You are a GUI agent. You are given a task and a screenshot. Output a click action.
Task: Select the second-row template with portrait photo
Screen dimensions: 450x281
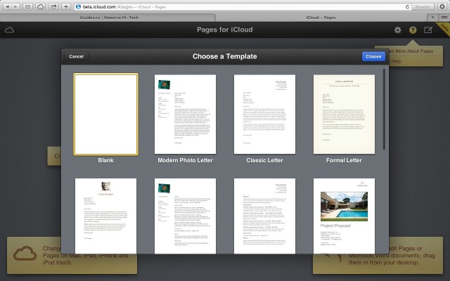pyautogui.click(x=106, y=216)
